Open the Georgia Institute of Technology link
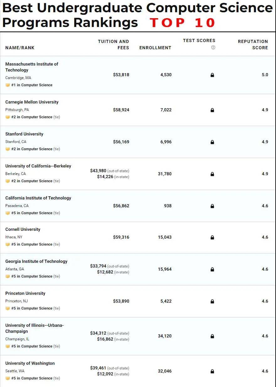The width and height of the screenshot is (276, 387). (x=36, y=261)
